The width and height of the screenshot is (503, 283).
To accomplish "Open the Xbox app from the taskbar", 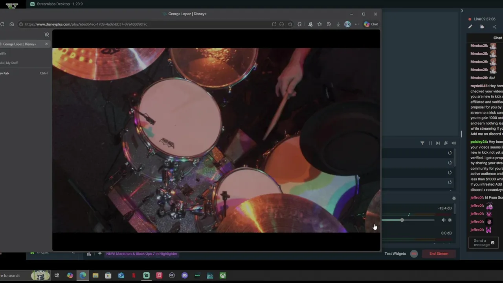I will (x=223, y=276).
